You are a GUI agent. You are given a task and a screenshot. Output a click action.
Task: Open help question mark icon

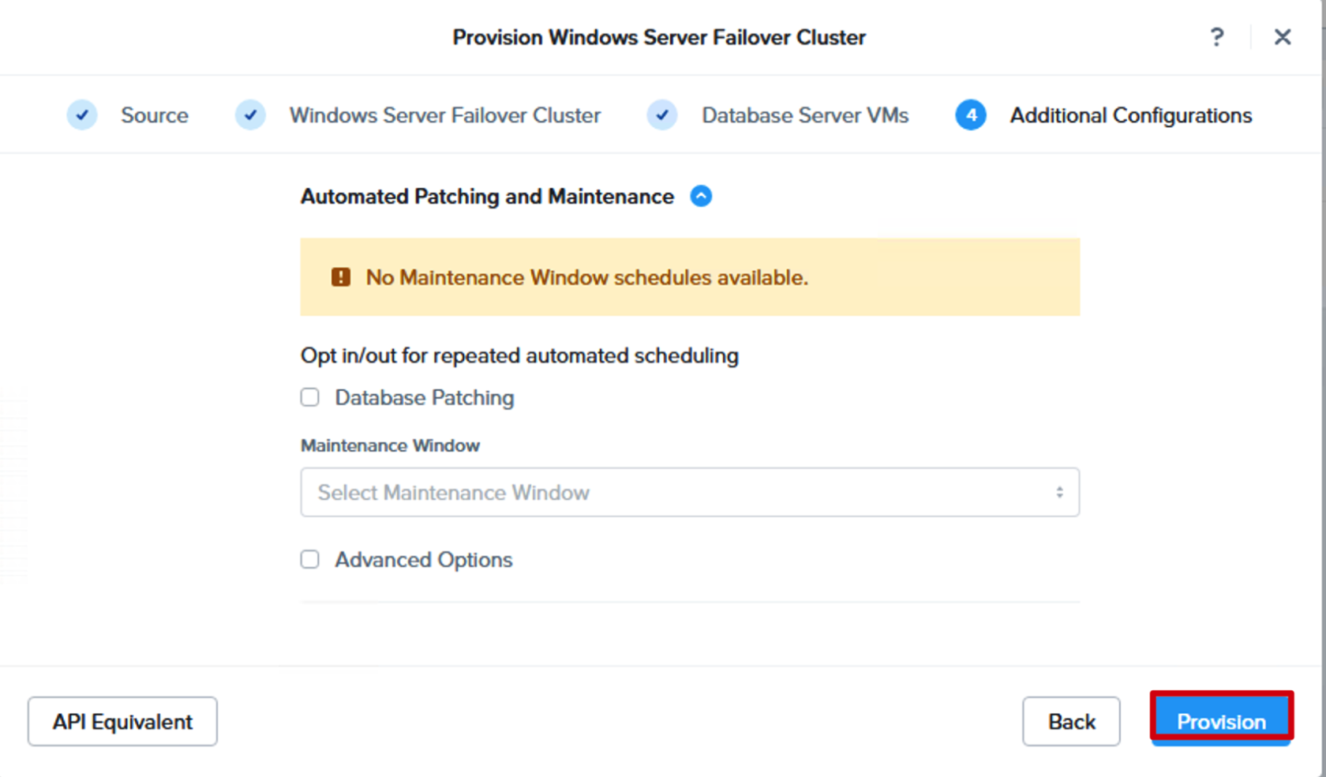click(1216, 37)
